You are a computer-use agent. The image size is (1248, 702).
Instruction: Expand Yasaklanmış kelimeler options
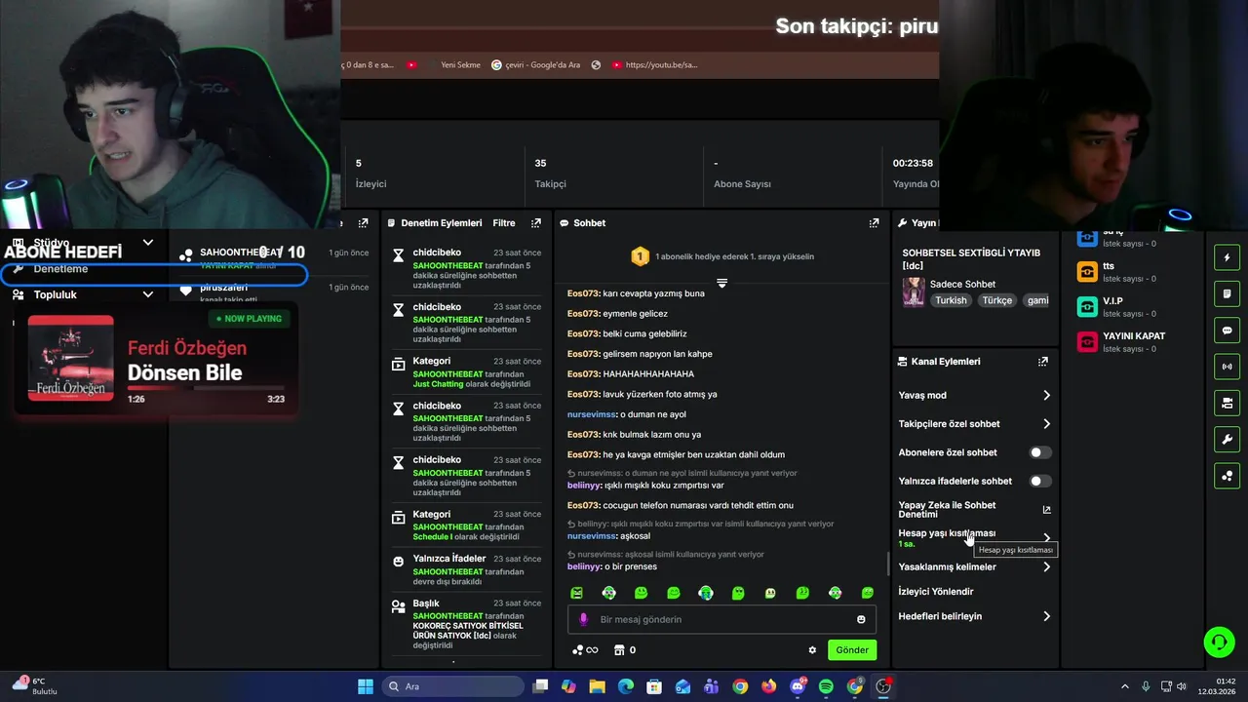(1046, 566)
